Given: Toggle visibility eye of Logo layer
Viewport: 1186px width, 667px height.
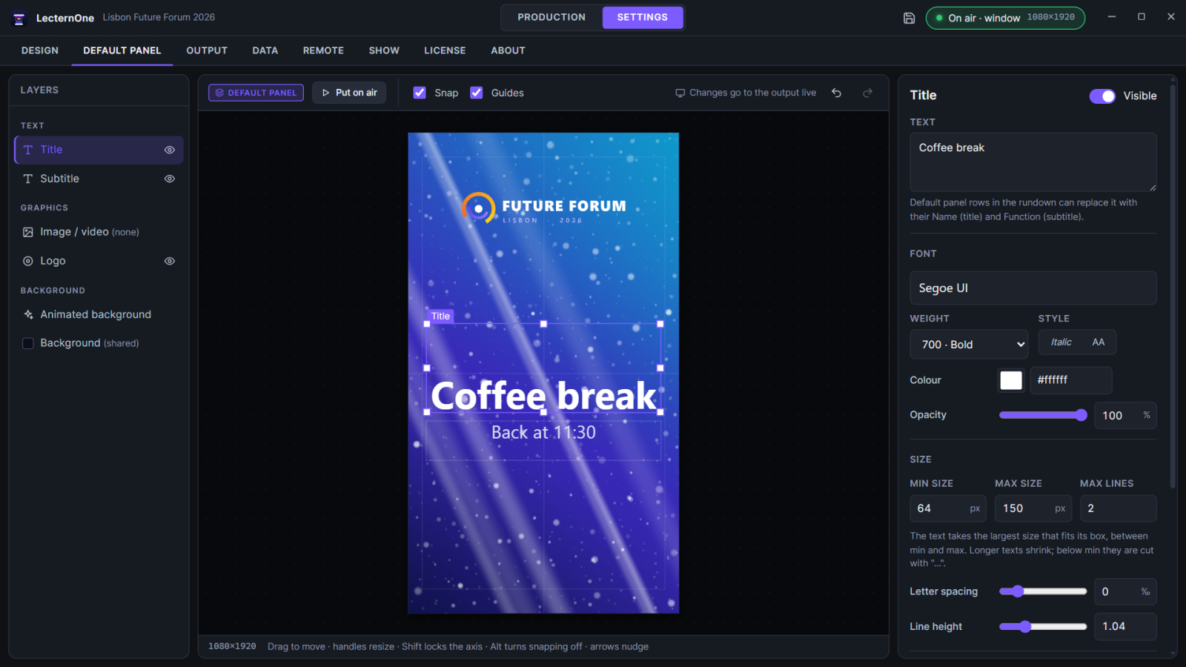Looking at the screenshot, I should pos(170,261).
